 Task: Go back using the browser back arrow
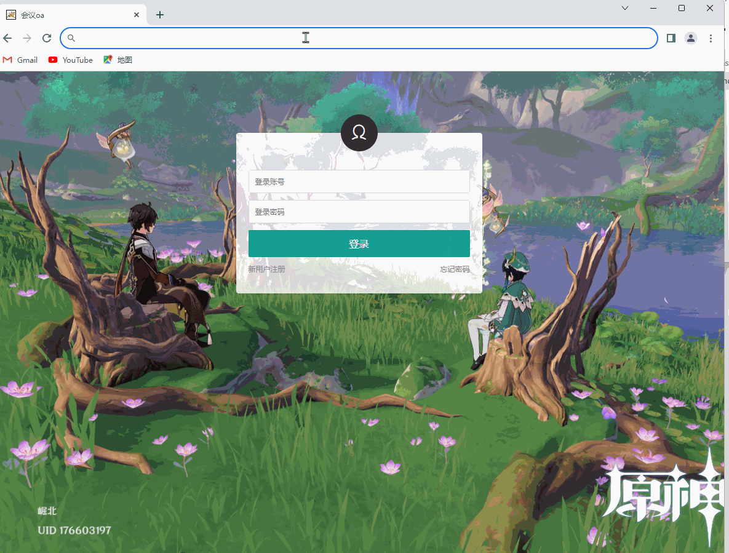[7, 38]
